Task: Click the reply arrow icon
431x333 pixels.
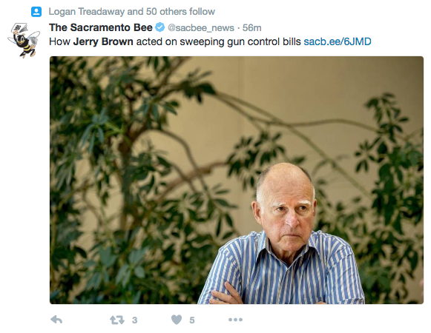Action: [x=56, y=320]
